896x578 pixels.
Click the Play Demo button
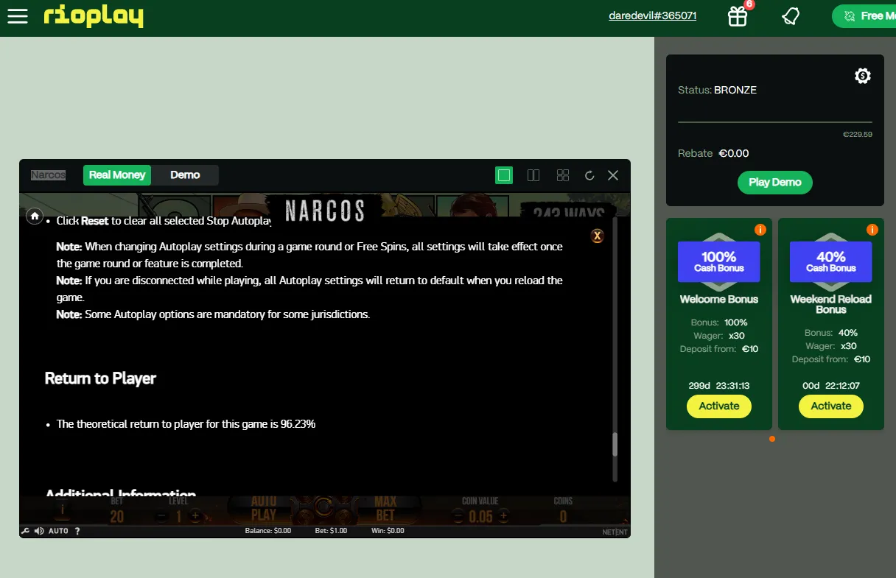(775, 183)
